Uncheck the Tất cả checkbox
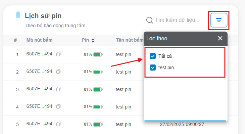 pyautogui.click(x=153, y=56)
